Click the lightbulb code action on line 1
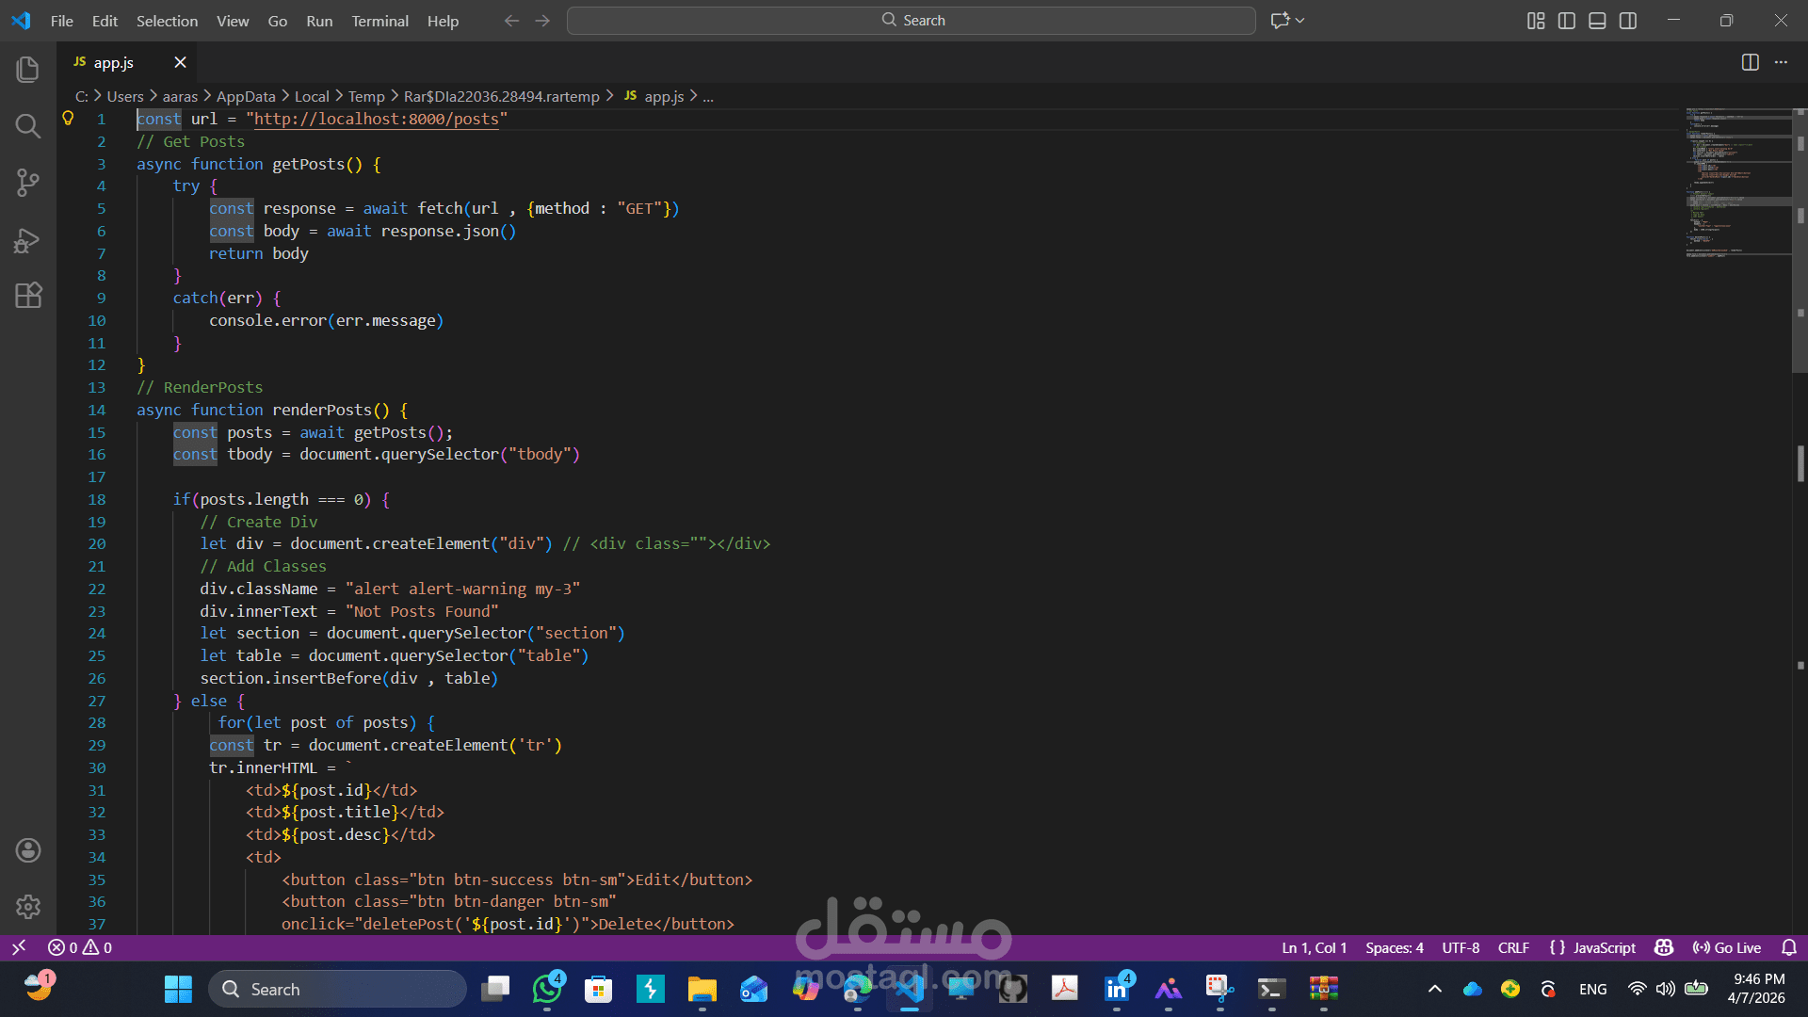This screenshot has height=1017, width=1808. click(68, 118)
